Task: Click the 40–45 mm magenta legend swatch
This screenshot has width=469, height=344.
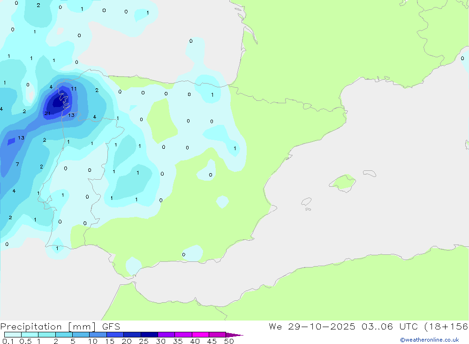Action: tap(200, 335)
